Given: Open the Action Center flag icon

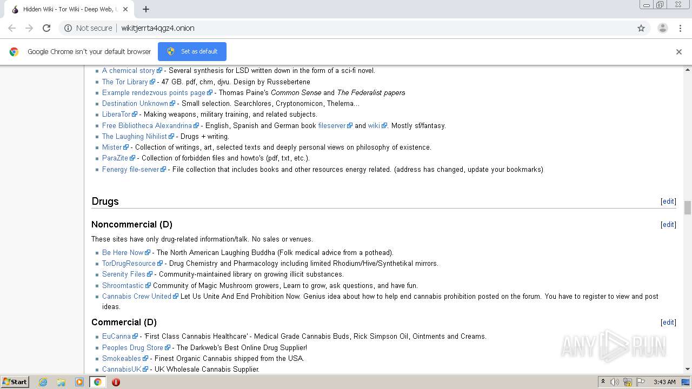Looking at the screenshot, I should point(641,382).
